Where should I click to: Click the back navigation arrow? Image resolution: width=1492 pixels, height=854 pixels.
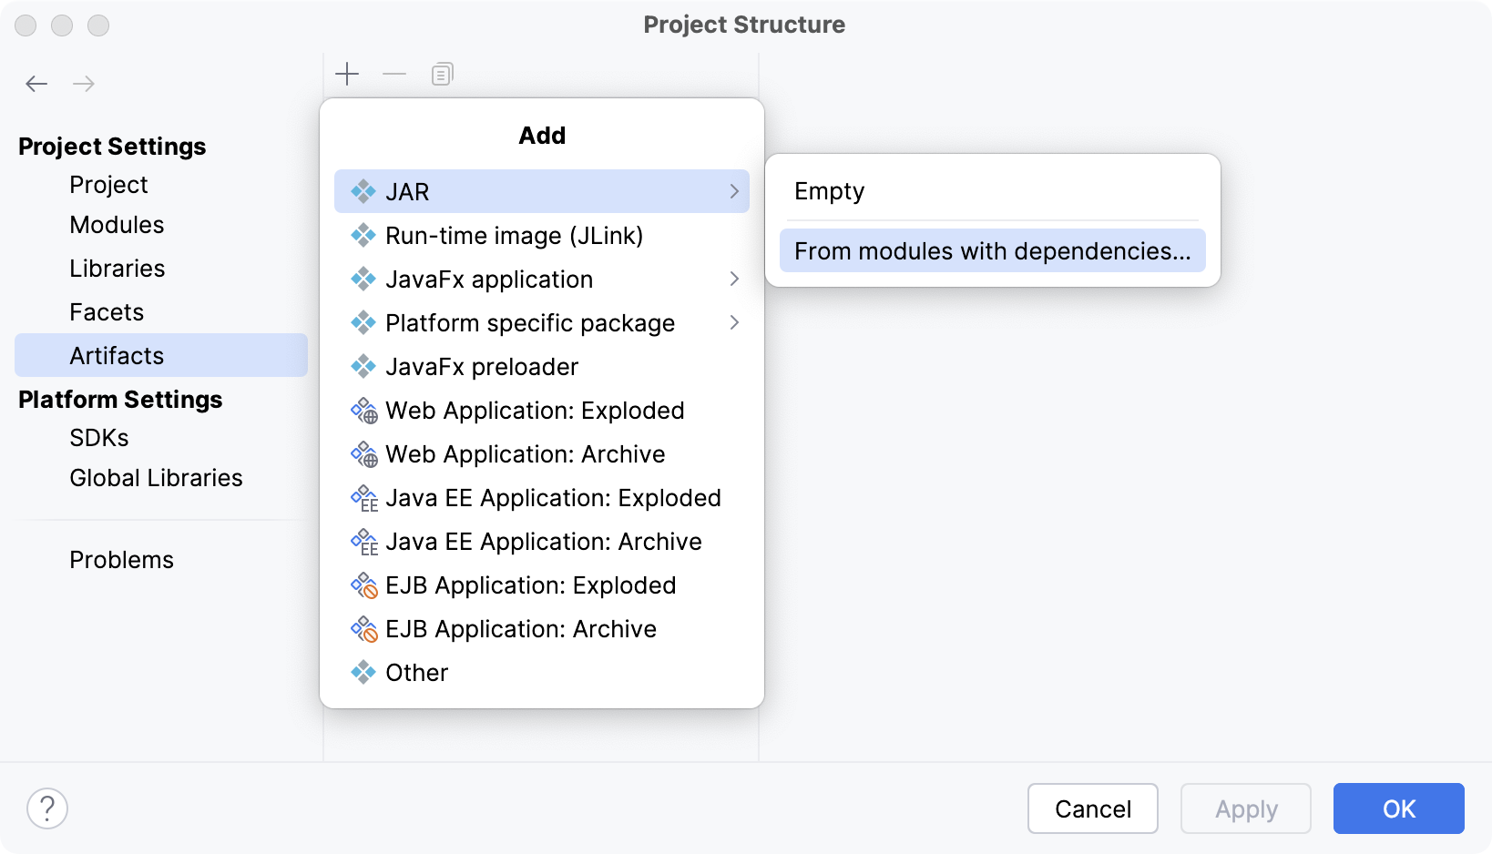tap(36, 83)
